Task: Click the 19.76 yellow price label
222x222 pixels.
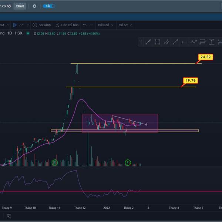Action: coord(190,80)
